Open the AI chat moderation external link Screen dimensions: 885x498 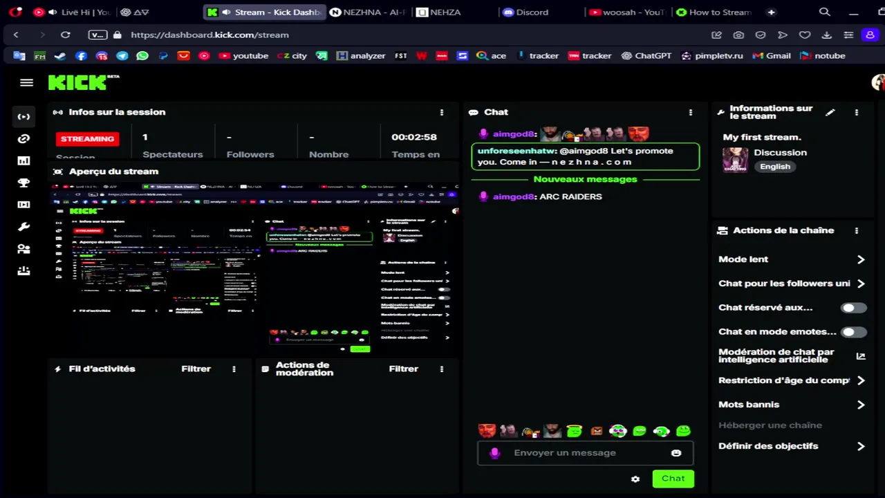[x=861, y=356]
